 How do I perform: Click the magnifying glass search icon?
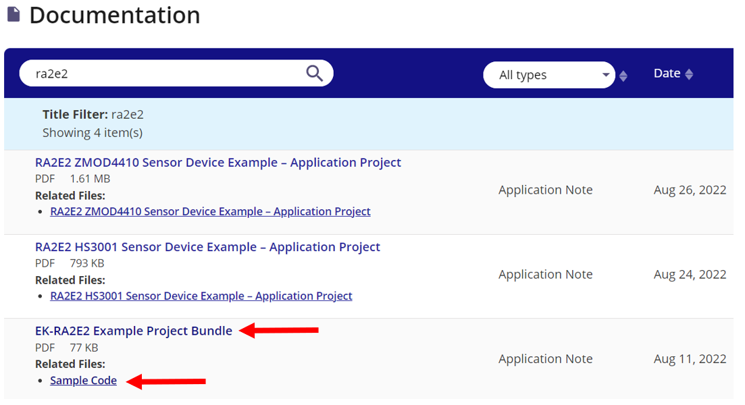pyautogui.click(x=314, y=74)
